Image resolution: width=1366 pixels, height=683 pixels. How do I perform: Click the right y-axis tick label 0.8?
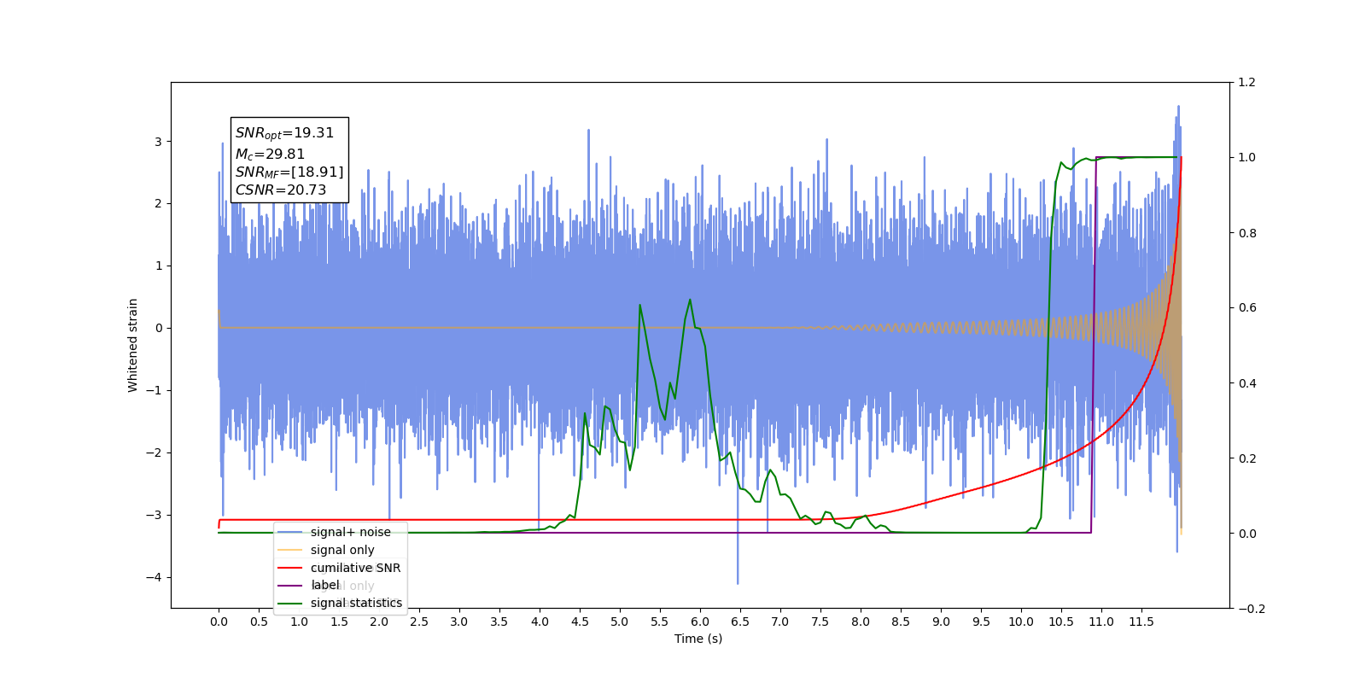tap(1246, 233)
